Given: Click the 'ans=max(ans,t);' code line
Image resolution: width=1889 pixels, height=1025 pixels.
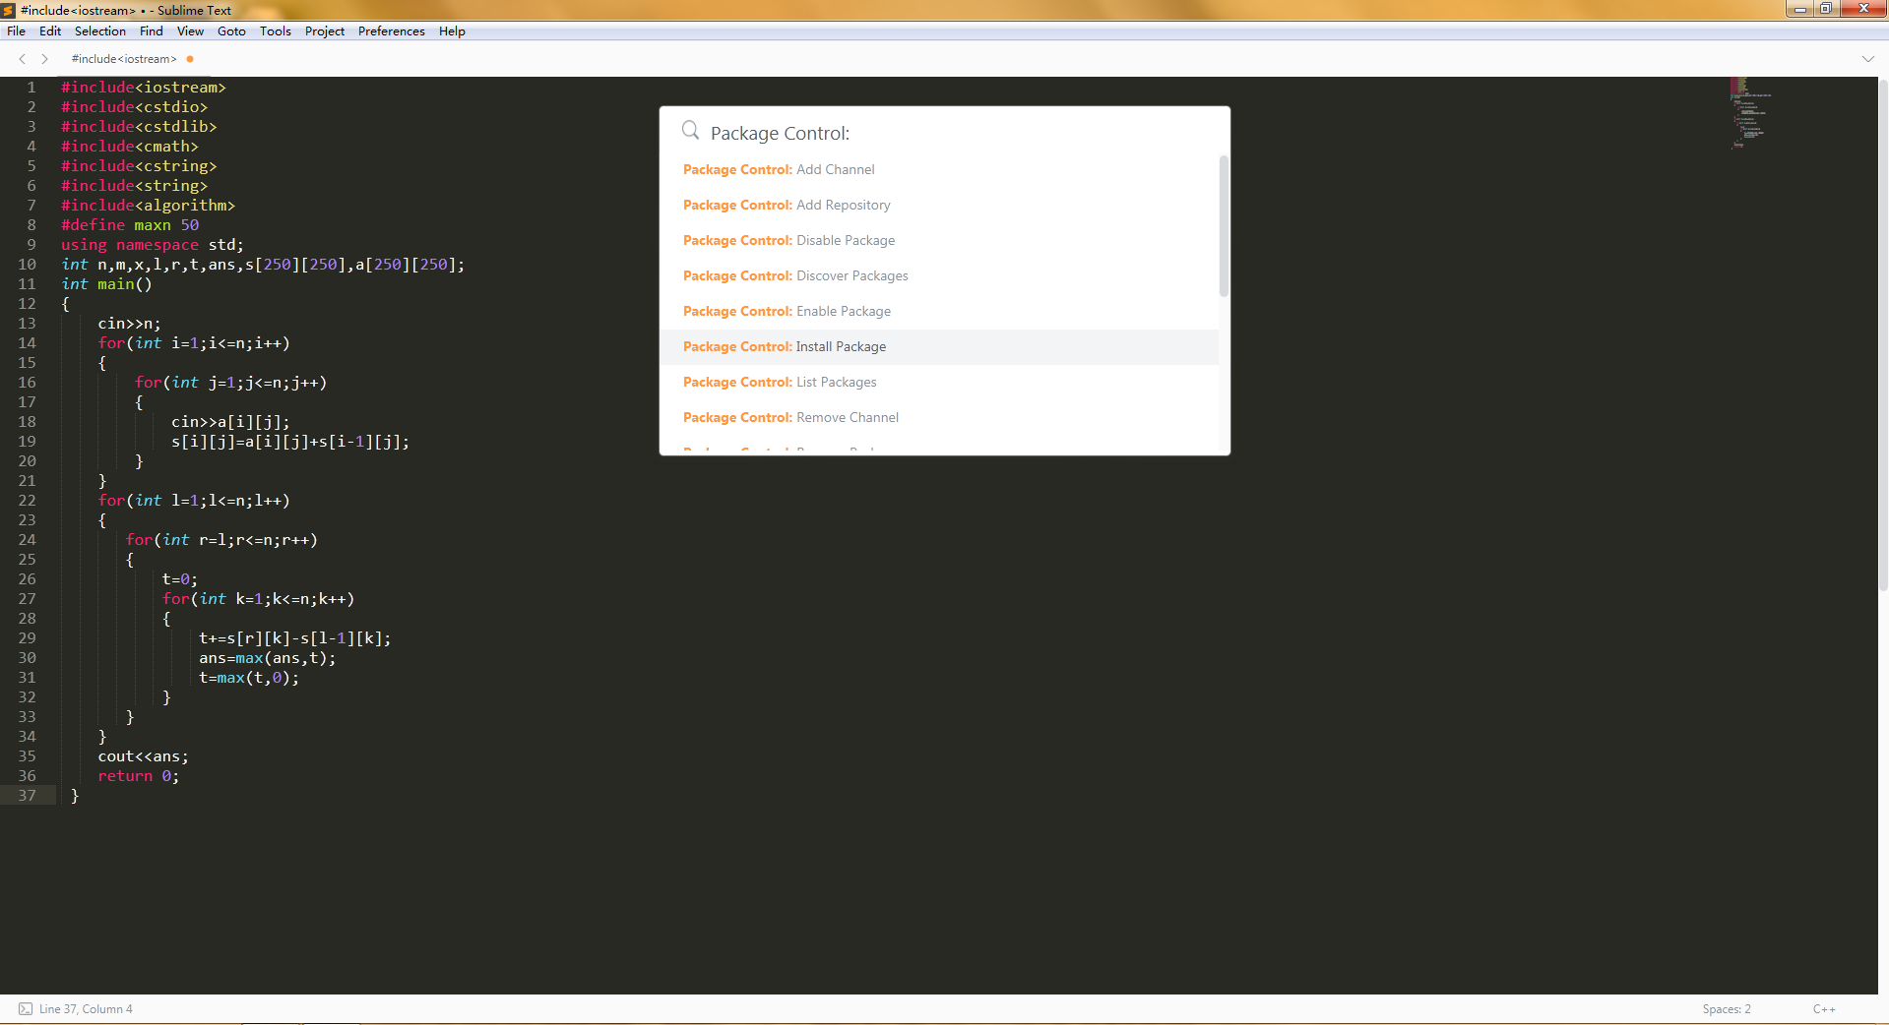Looking at the screenshot, I should [x=268, y=658].
